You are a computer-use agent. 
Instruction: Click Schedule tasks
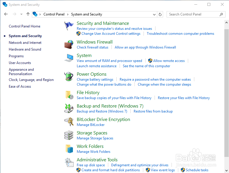tap(197, 170)
